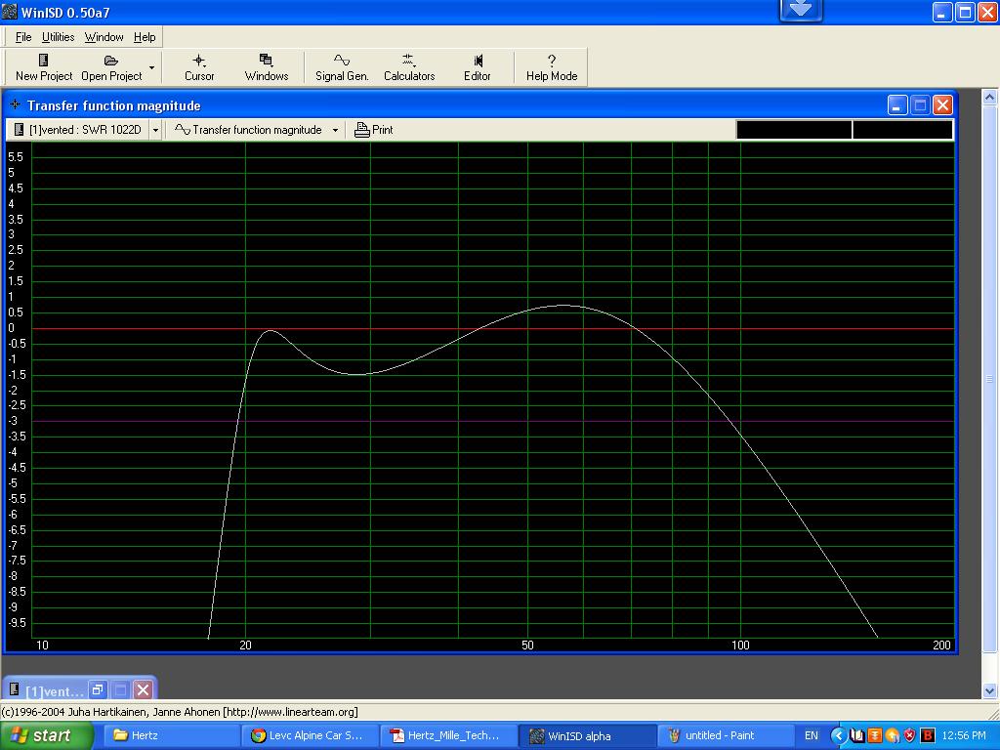
Task: Click the orange tray icon
Action: [875, 736]
